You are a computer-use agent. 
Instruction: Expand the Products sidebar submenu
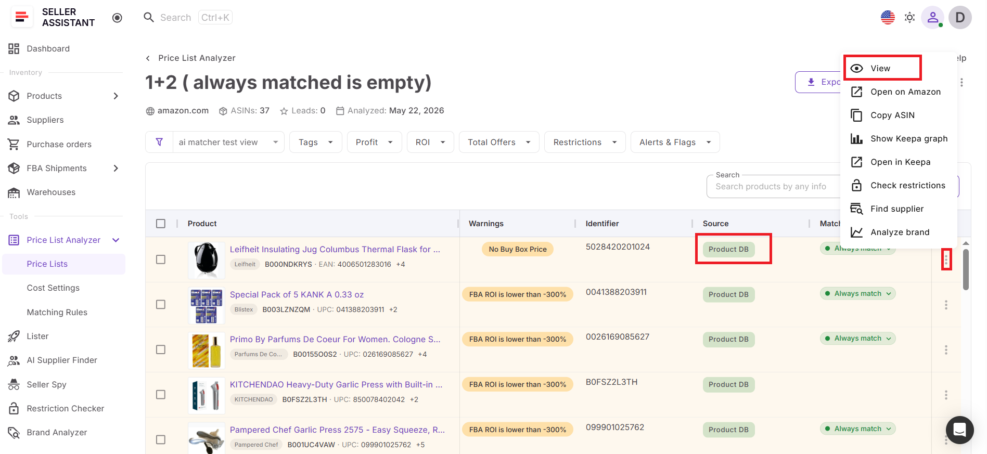(x=116, y=96)
